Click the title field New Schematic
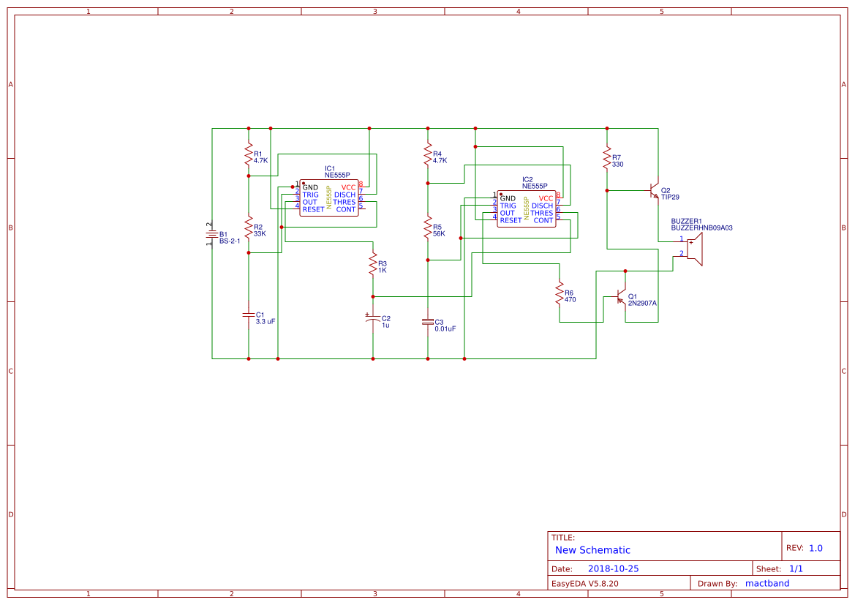 [x=592, y=550]
